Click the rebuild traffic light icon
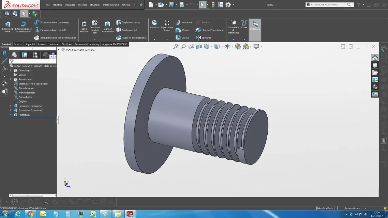Viewport: 388px width, 218px height. [213, 5]
